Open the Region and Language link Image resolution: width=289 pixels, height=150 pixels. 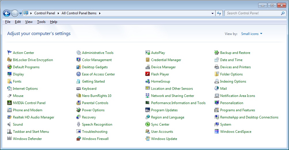[168, 117]
